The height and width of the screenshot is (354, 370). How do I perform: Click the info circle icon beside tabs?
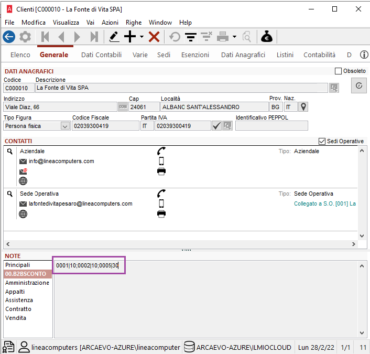(364, 55)
